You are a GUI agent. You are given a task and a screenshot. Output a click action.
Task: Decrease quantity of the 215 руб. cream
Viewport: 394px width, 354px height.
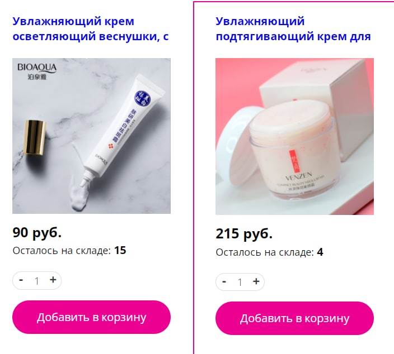click(x=224, y=282)
